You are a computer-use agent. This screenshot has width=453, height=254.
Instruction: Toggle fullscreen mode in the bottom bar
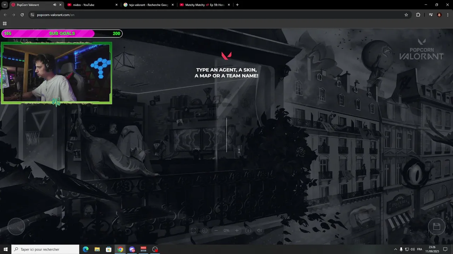[194, 230]
